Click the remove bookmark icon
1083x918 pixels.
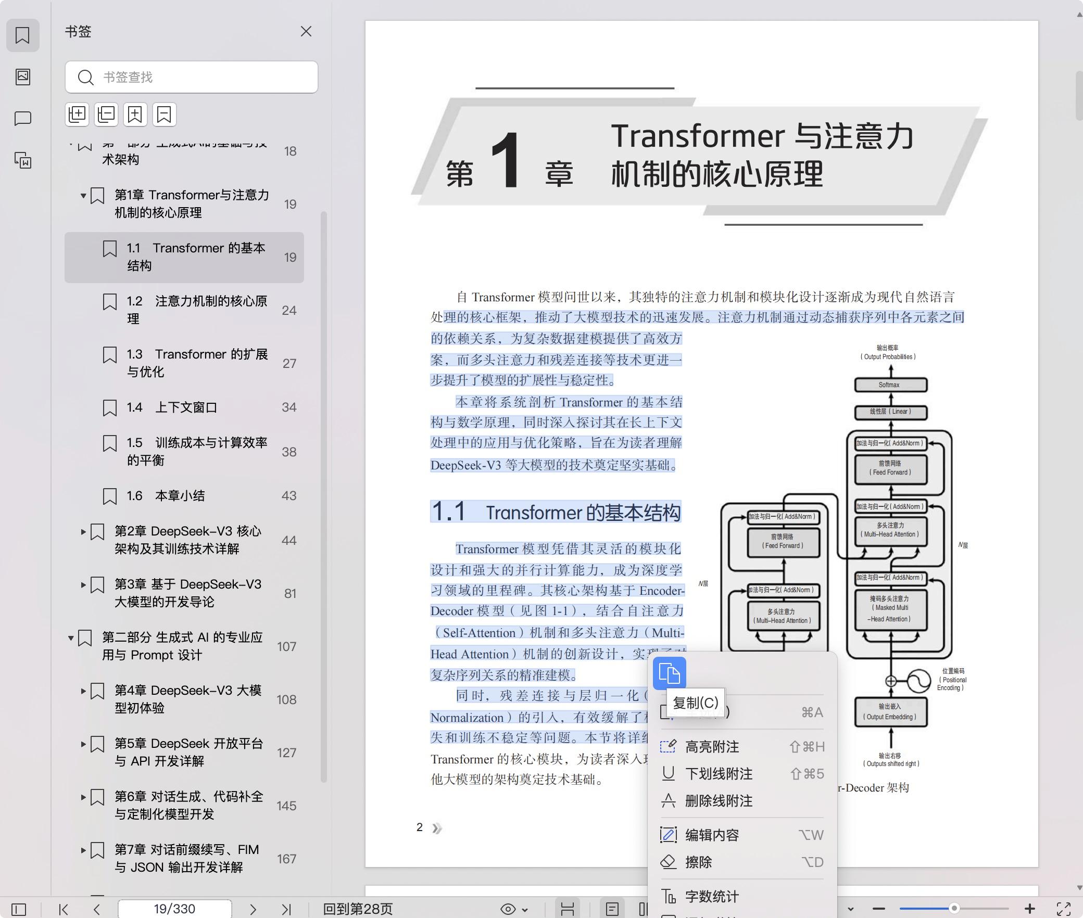pos(164,114)
